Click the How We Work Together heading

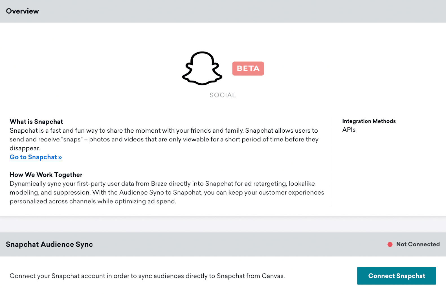tap(46, 175)
